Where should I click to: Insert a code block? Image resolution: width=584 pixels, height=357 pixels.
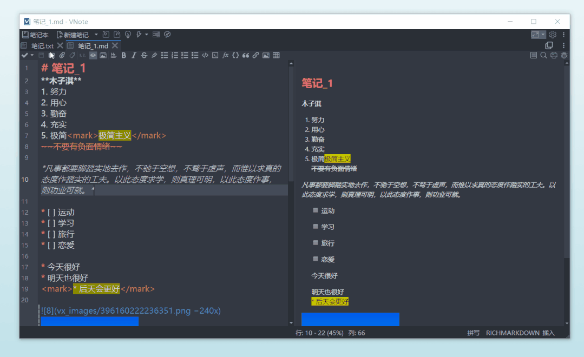point(215,56)
